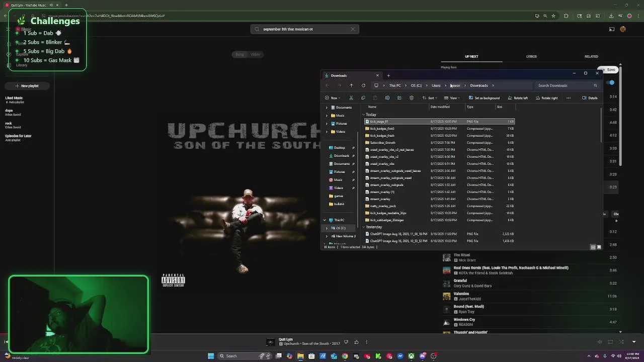Toggle the blue autoplay switch in queue
Image resolution: width=644 pixels, height=362 pixels.
click(x=611, y=82)
